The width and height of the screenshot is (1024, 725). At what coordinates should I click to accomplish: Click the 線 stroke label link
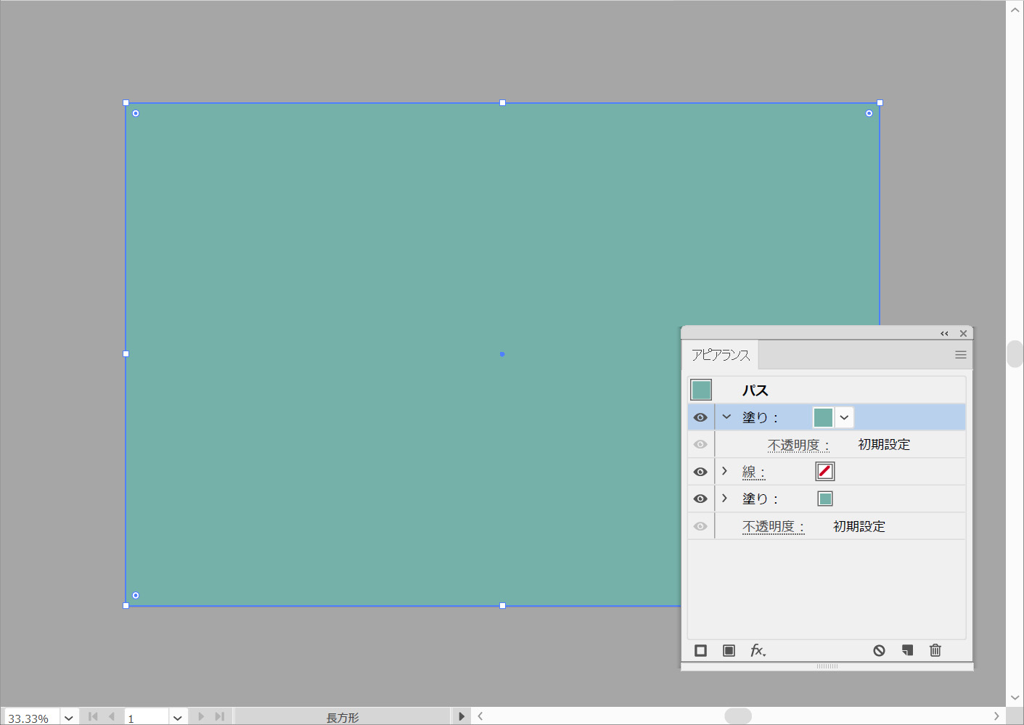point(753,472)
